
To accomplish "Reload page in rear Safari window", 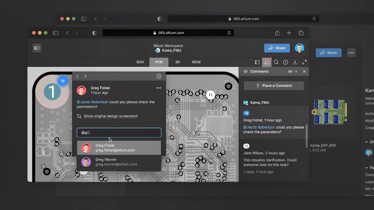I will pyautogui.click(x=314, y=19).
